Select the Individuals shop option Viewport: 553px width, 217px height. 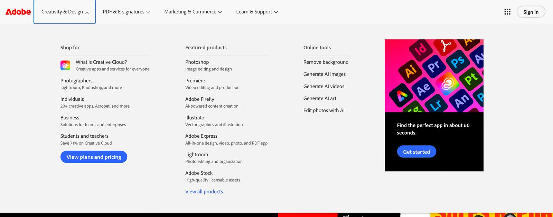72,99
